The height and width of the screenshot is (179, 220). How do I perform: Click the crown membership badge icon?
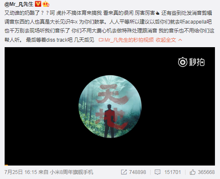pos(46,4)
